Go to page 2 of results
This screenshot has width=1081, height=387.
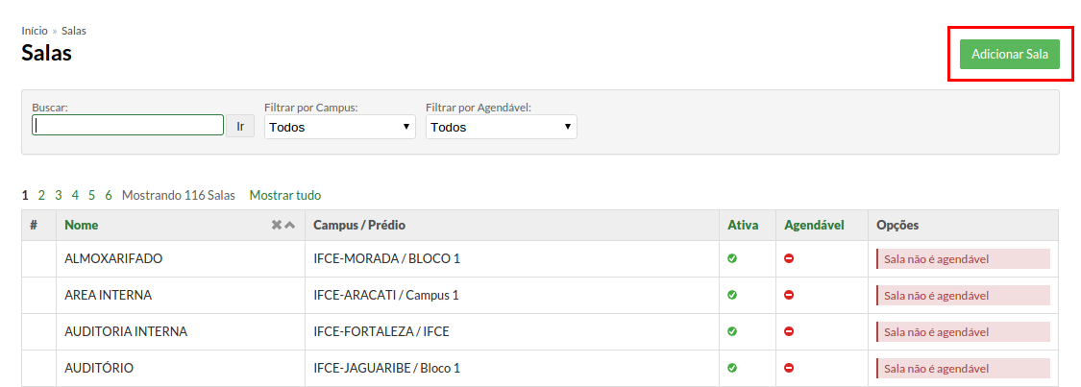41,196
